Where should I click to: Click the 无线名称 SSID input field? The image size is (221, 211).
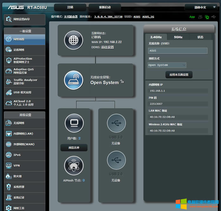pyautogui.click(x=178, y=51)
